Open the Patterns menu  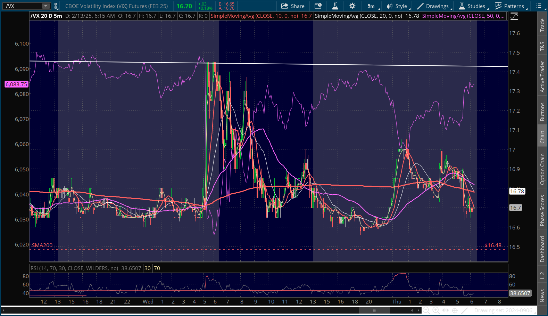click(510, 6)
